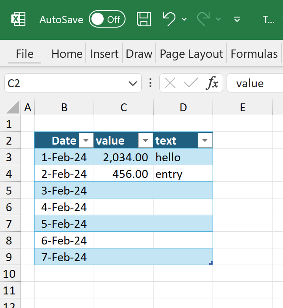
Task: Open the Date column filter dropdown
Action: click(86, 140)
